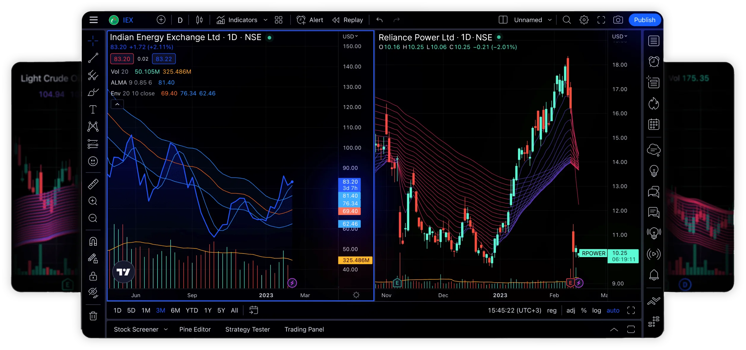Open the watchlist panel

click(x=654, y=41)
